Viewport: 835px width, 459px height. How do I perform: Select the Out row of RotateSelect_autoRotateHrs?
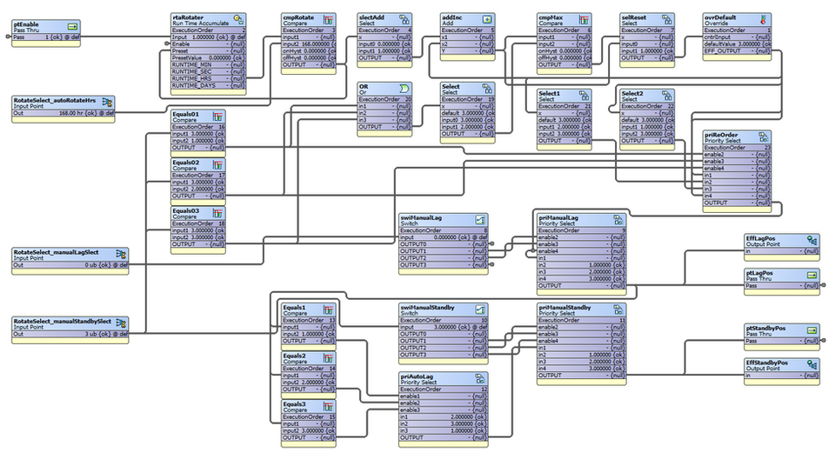(63, 113)
